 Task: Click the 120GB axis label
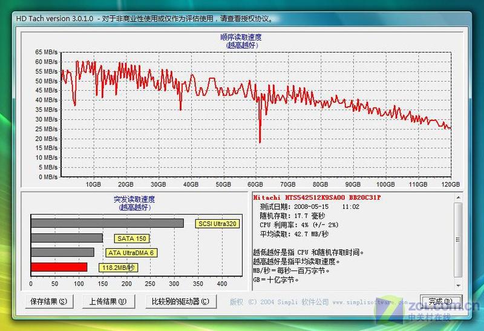point(451,185)
